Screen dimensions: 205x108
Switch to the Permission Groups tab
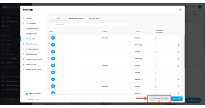pyautogui.click(x=76, y=18)
